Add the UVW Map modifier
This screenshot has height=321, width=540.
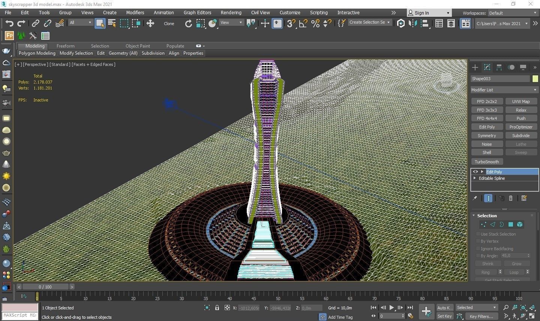coord(521,102)
